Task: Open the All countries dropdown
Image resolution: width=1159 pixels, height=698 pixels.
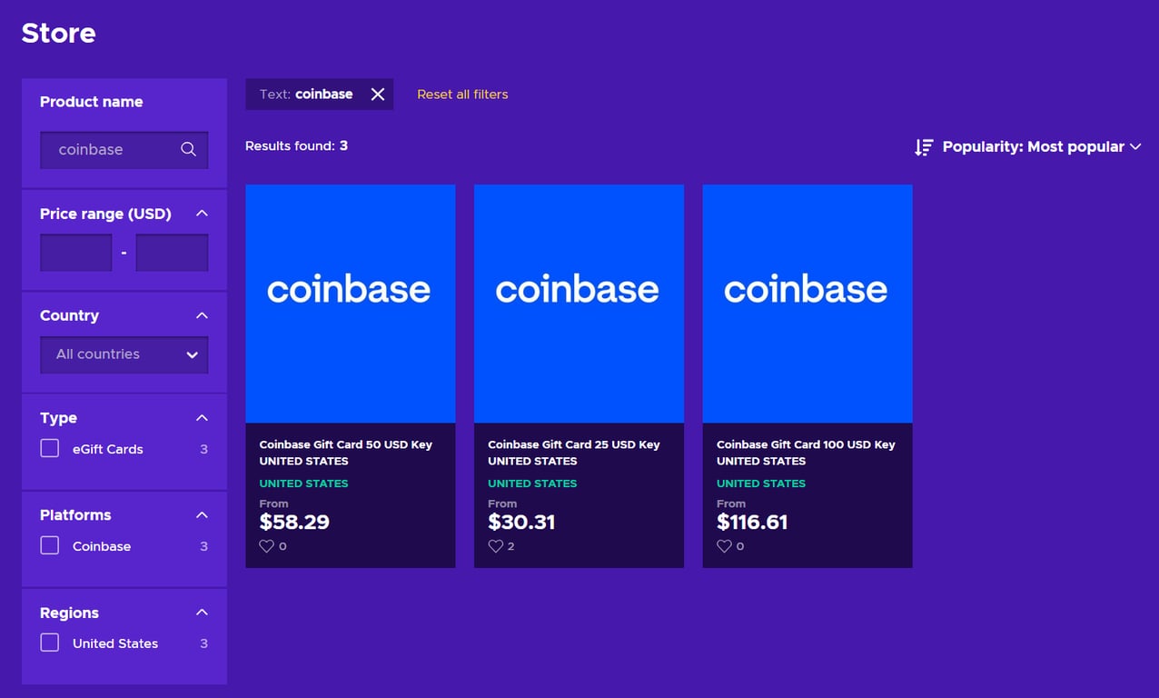Action: [x=124, y=354]
